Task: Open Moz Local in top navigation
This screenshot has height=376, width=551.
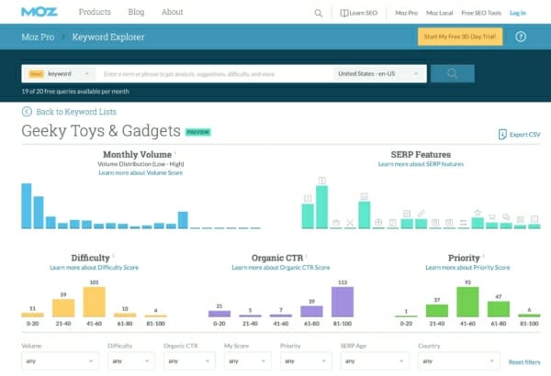Action: (x=439, y=13)
